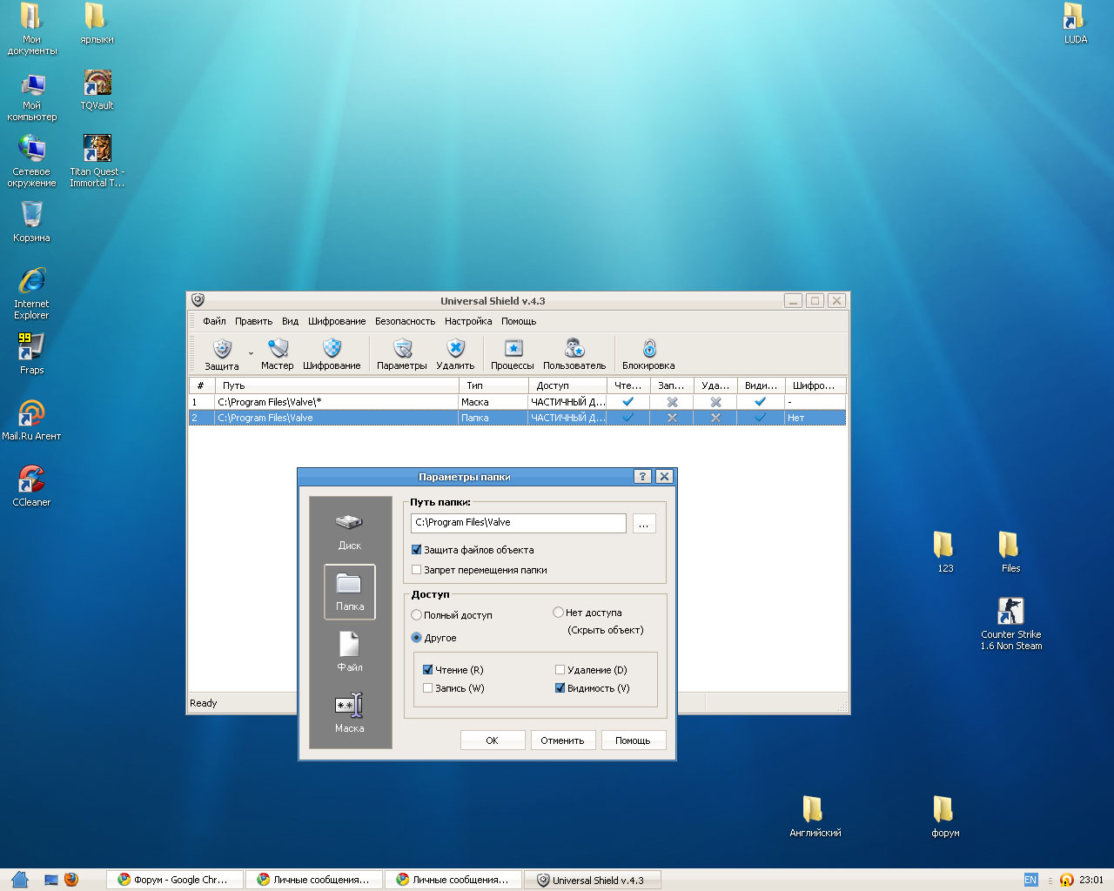This screenshot has height=891, width=1114.
Task: Click the Отменить cancel button
Action: pyautogui.click(x=562, y=740)
